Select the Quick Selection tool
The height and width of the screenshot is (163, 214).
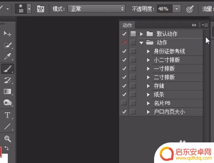7,45
